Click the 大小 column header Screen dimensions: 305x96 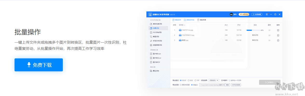click(x=226, y=25)
